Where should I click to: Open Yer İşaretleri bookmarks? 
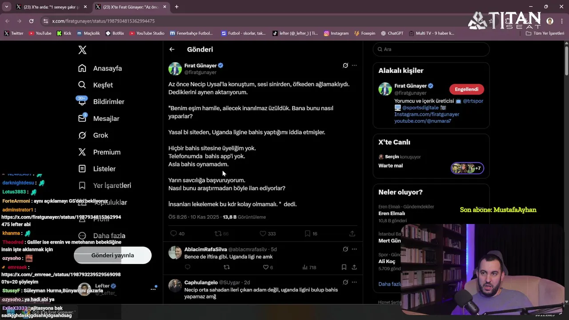tap(104, 185)
